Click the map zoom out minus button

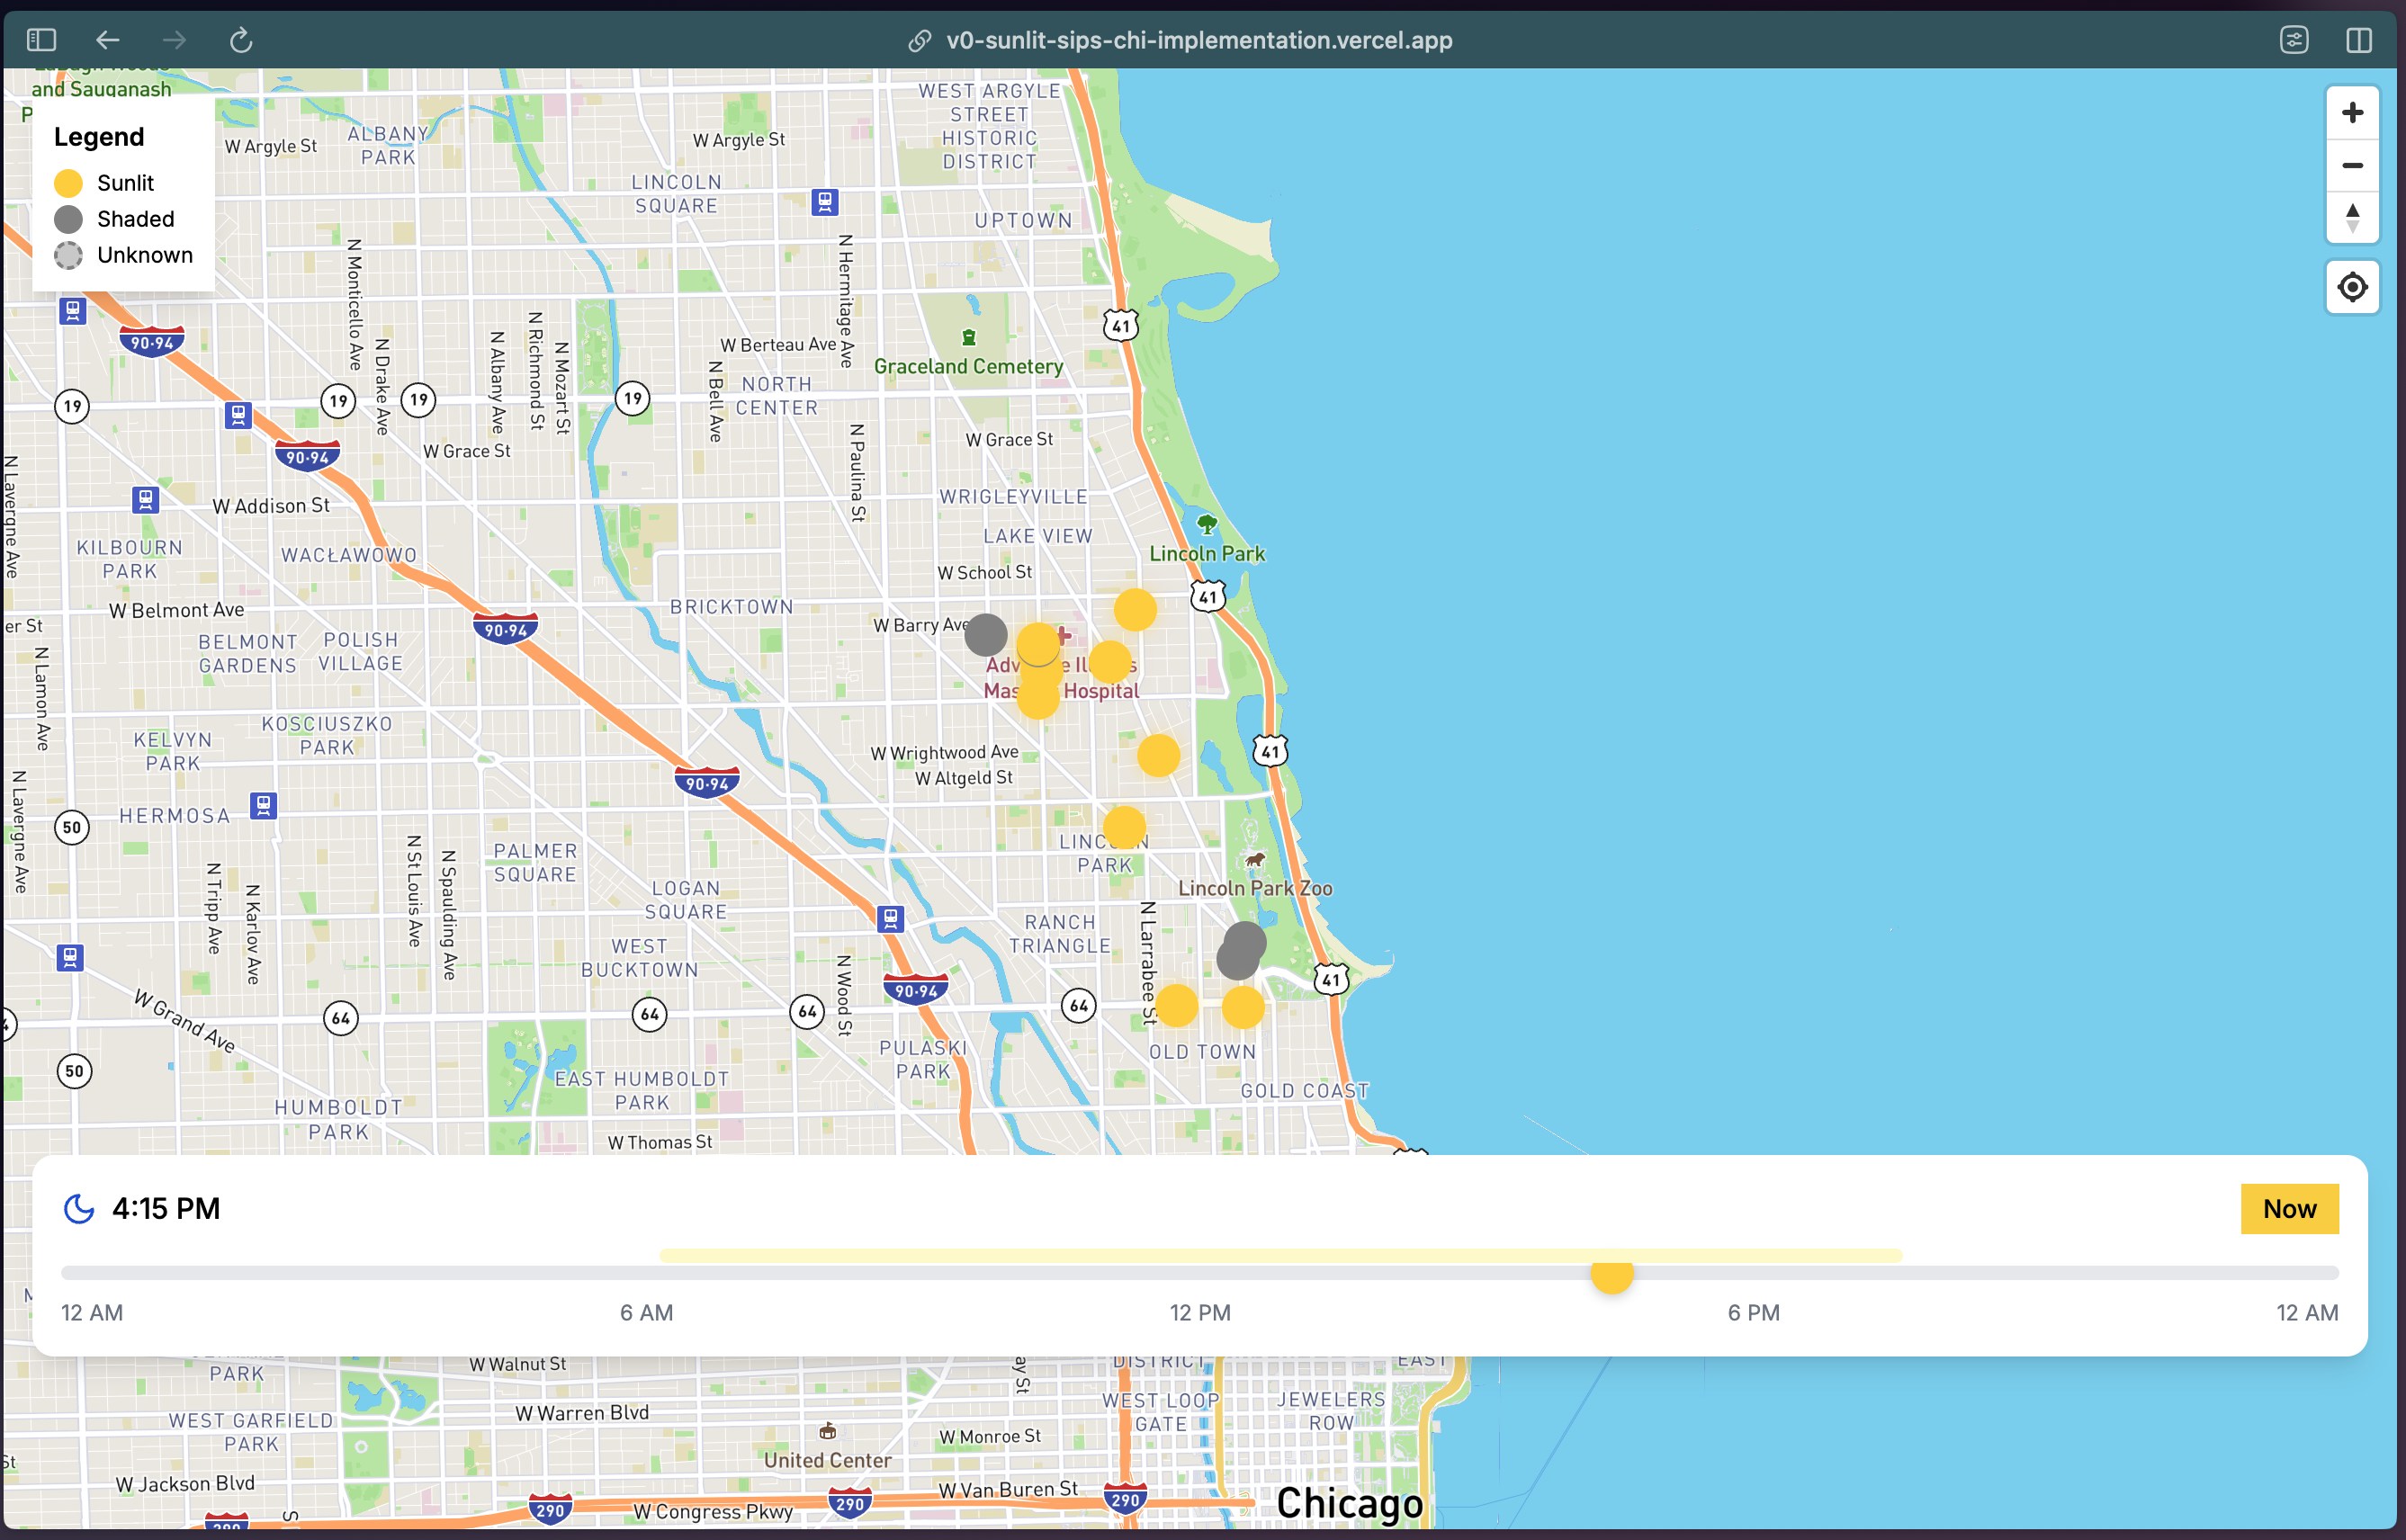click(2352, 165)
